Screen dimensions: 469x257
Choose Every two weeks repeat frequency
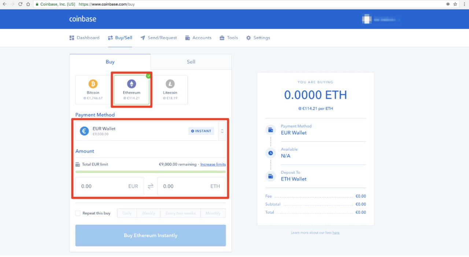(x=180, y=213)
